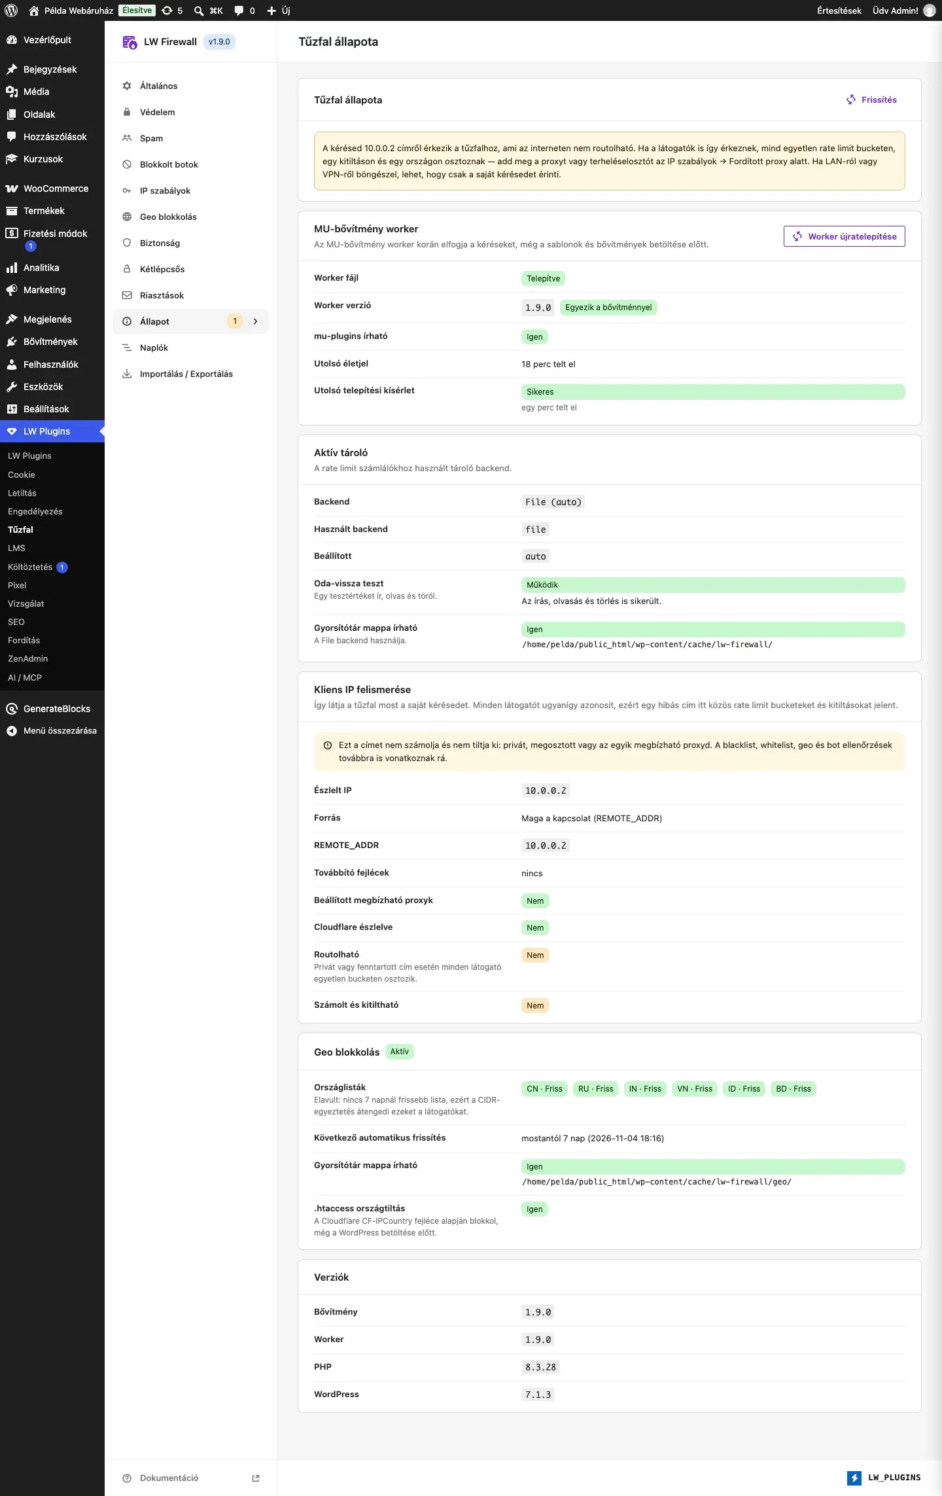Click the Geo blokkolás globe icon
This screenshot has width=942, height=1496.
127,217
